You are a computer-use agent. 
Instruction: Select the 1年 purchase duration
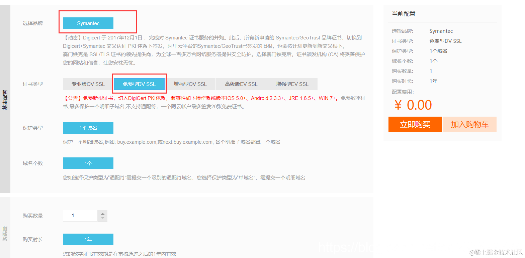click(x=88, y=240)
